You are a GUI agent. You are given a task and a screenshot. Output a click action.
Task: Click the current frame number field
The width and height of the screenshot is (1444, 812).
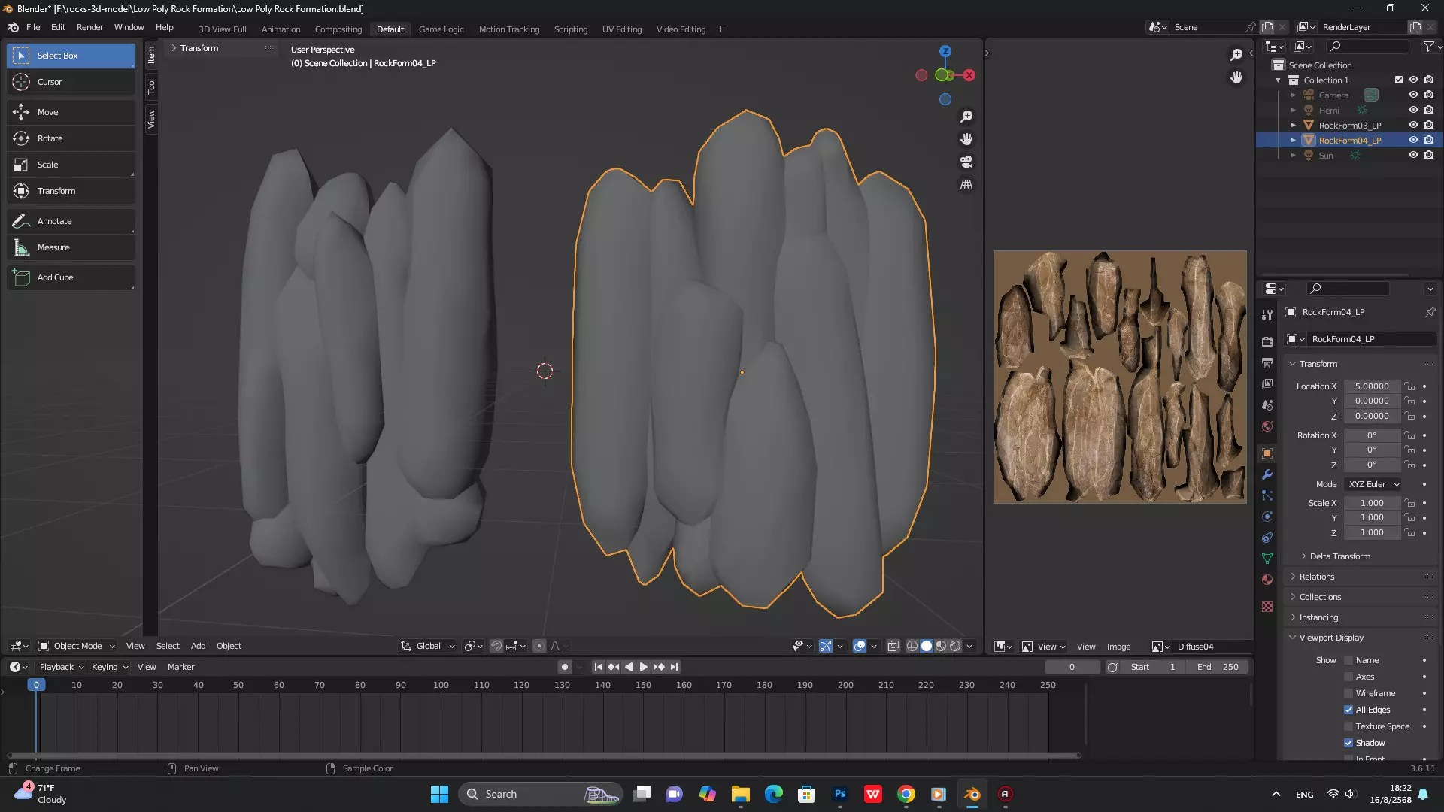pyautogui.click(x=1072, y=667)
